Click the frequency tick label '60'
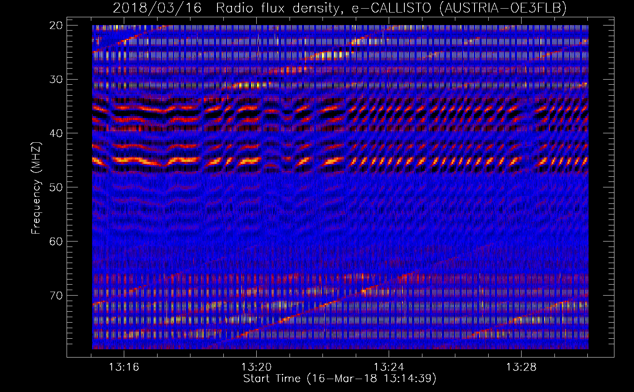The width and height of the screenshot is (634, 392). (x=56, y=241)
